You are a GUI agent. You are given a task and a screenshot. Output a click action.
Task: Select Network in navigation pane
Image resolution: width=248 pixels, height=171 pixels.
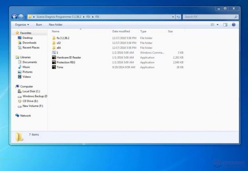(x=26, y=116)
